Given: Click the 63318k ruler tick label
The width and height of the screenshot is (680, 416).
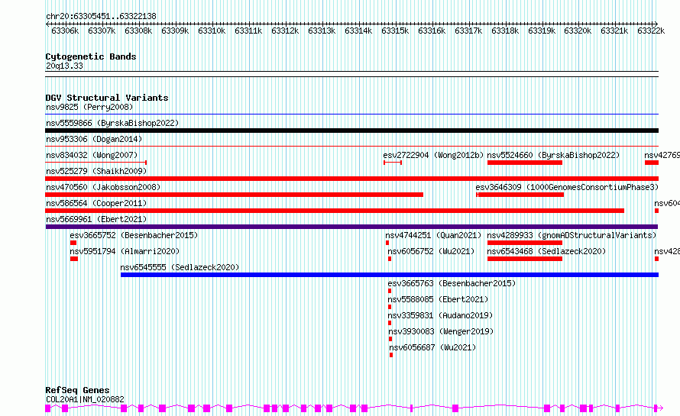Looking at the screenshot, I should coord(505,31).
